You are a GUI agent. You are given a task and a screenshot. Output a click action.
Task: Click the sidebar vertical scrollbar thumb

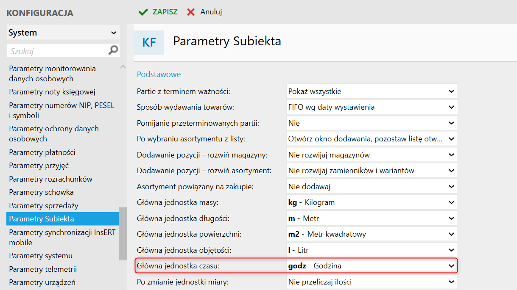coord(123,233)
